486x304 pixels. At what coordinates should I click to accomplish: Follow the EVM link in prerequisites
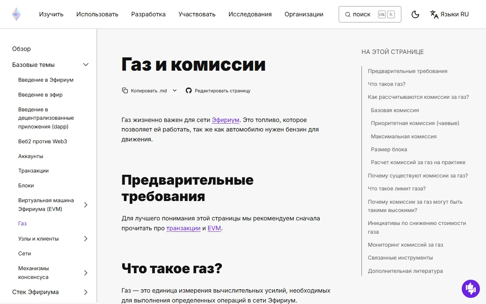click(214, 228)
